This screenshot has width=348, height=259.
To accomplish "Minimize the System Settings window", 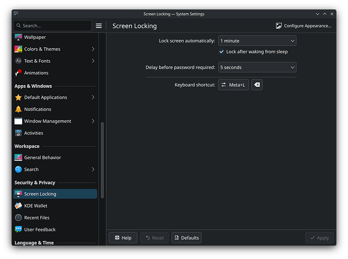I will coord(317,14).
